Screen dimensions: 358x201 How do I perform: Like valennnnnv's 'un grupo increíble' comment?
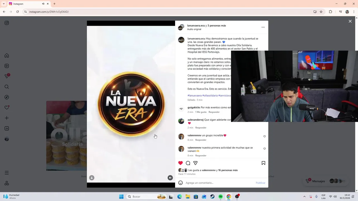(x=265, y=137)
